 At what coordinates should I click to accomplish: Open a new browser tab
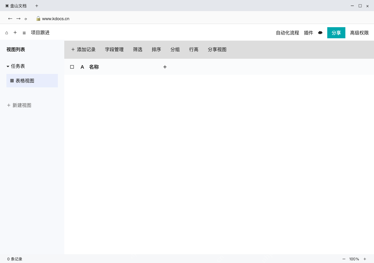coord(37,6)
